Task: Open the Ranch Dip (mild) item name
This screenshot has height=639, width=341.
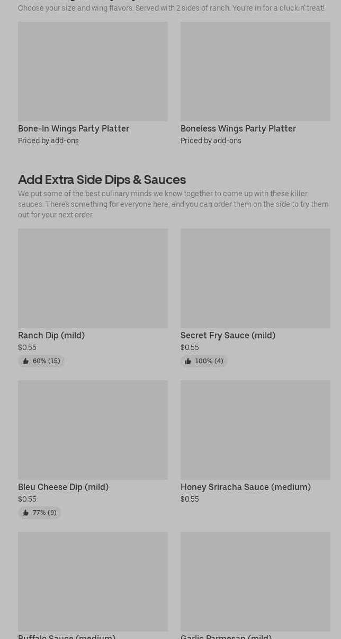Action: (51, 335)
